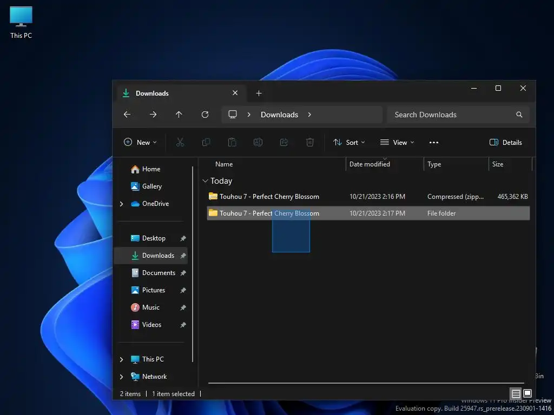Screen dimensions: 554x415
Task: Close the Downloads tab
Action: coord(235,93)
